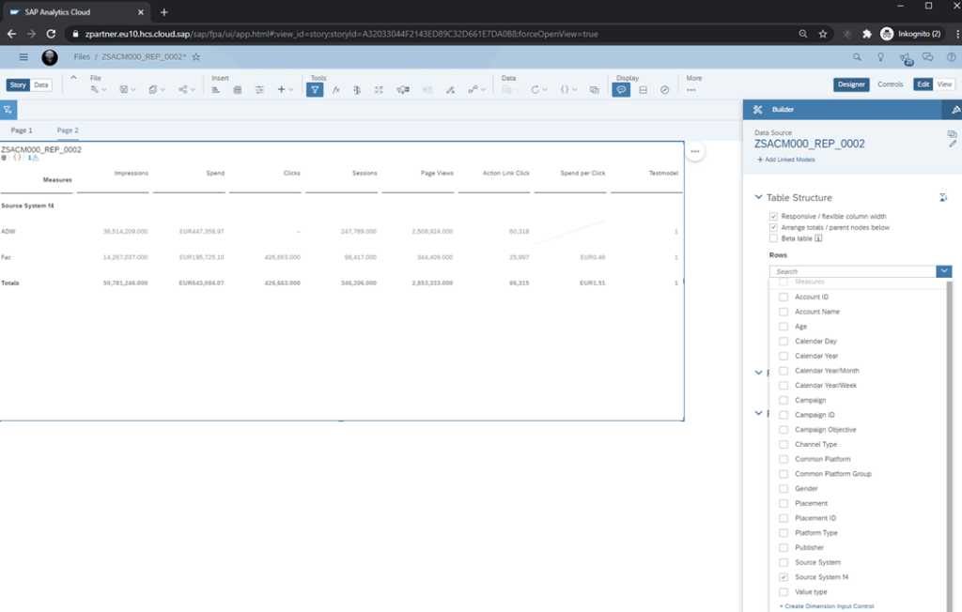Insert a table from the Insert group
962x612 pixels.
click(238, 89)
